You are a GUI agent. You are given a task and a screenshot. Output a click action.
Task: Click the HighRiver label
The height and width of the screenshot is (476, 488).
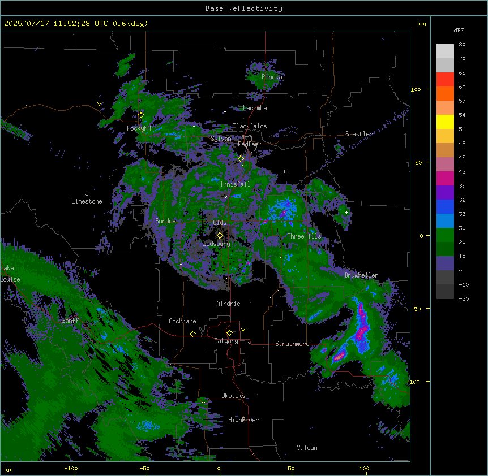pos(243,420)
